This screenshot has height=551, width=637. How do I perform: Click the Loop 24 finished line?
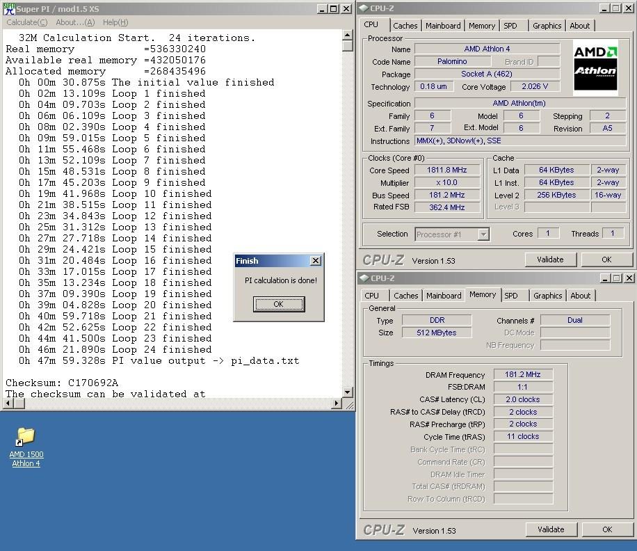click(115, 349)
